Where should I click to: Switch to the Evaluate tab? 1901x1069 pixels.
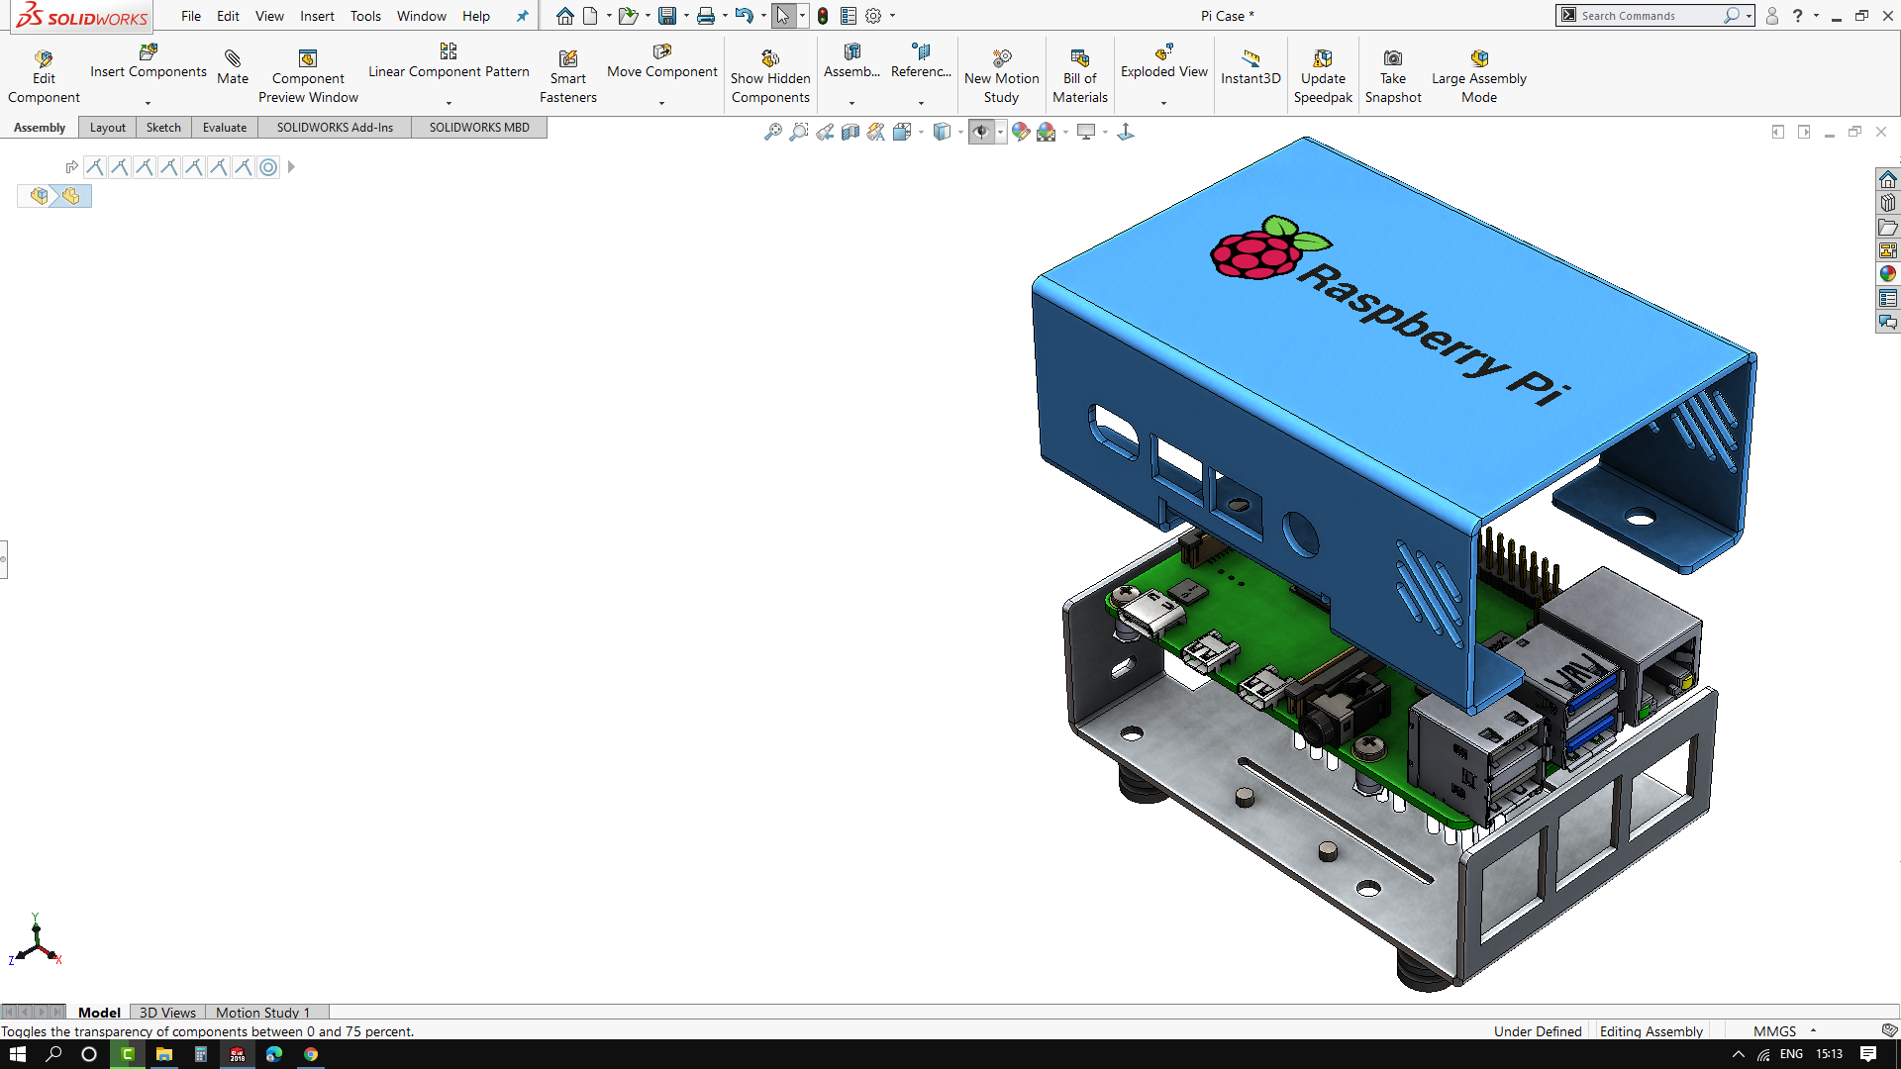[x=225, y=127]
